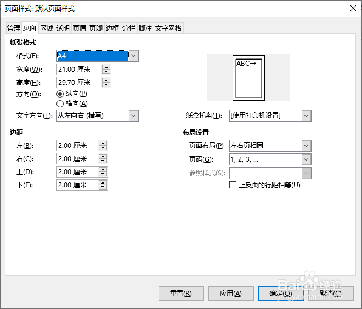Go to the 页眉 tab
Viewport: 362px width, 309px height.
(80, 28)
